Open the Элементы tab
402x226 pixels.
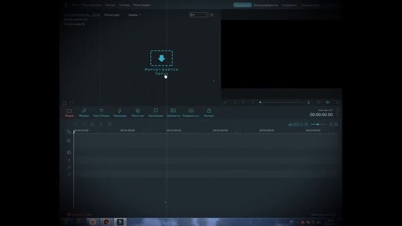(x=173, y=113)
